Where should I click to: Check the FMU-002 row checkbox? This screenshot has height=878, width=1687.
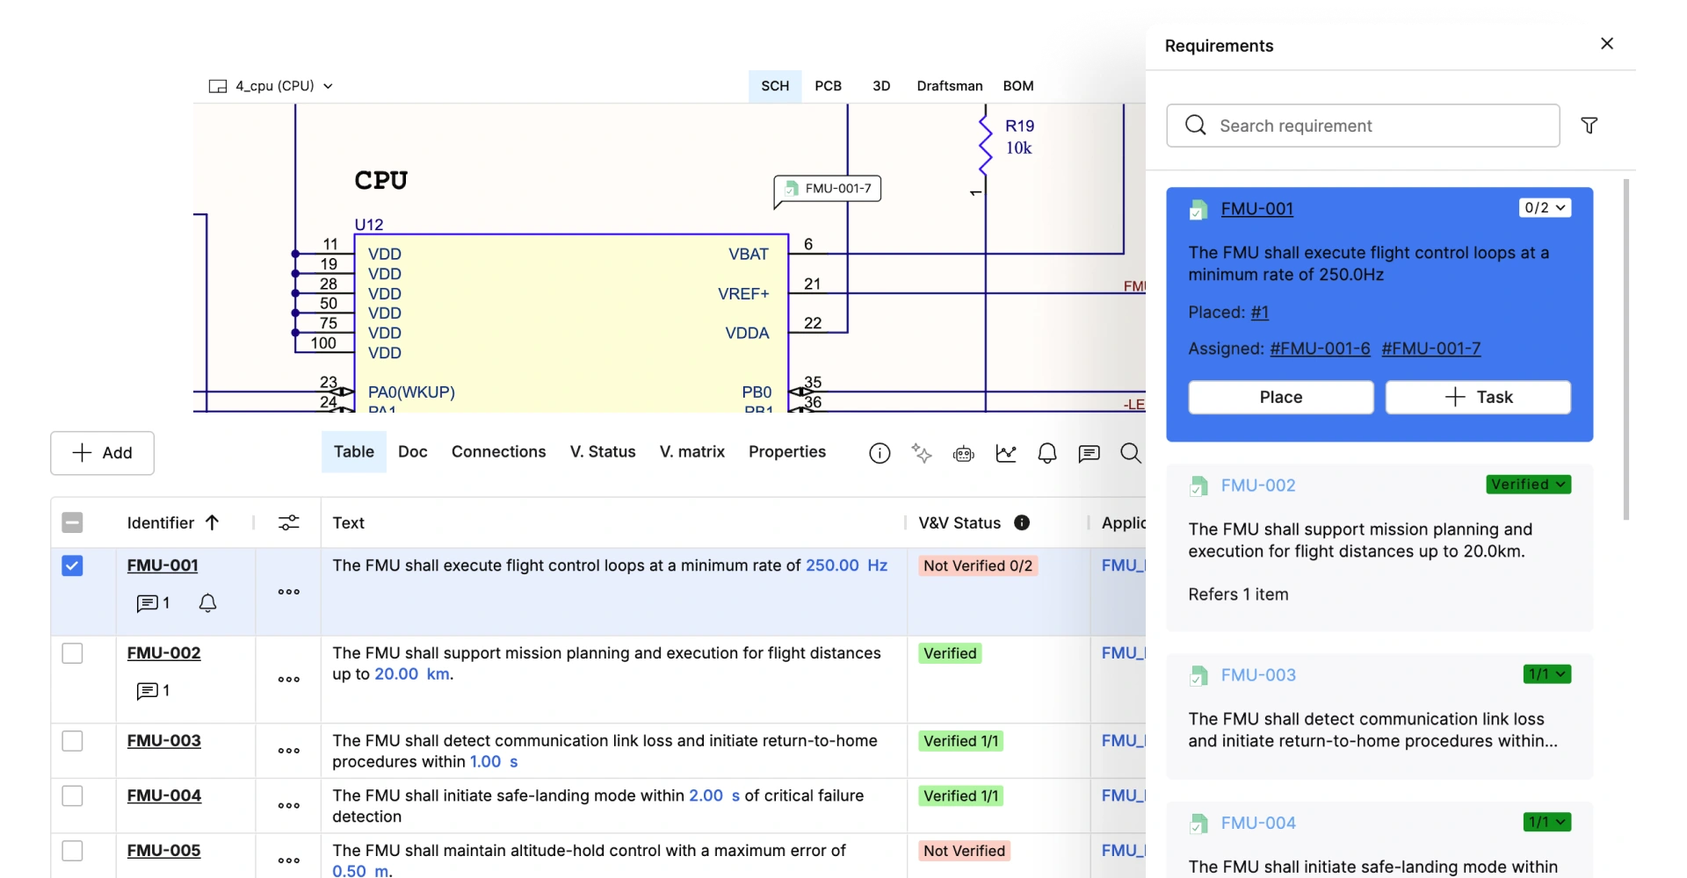[x=72, y=653]
